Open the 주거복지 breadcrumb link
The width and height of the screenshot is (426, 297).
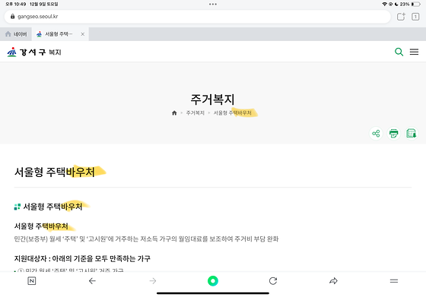pyautogui.click(x=195, y=113)
